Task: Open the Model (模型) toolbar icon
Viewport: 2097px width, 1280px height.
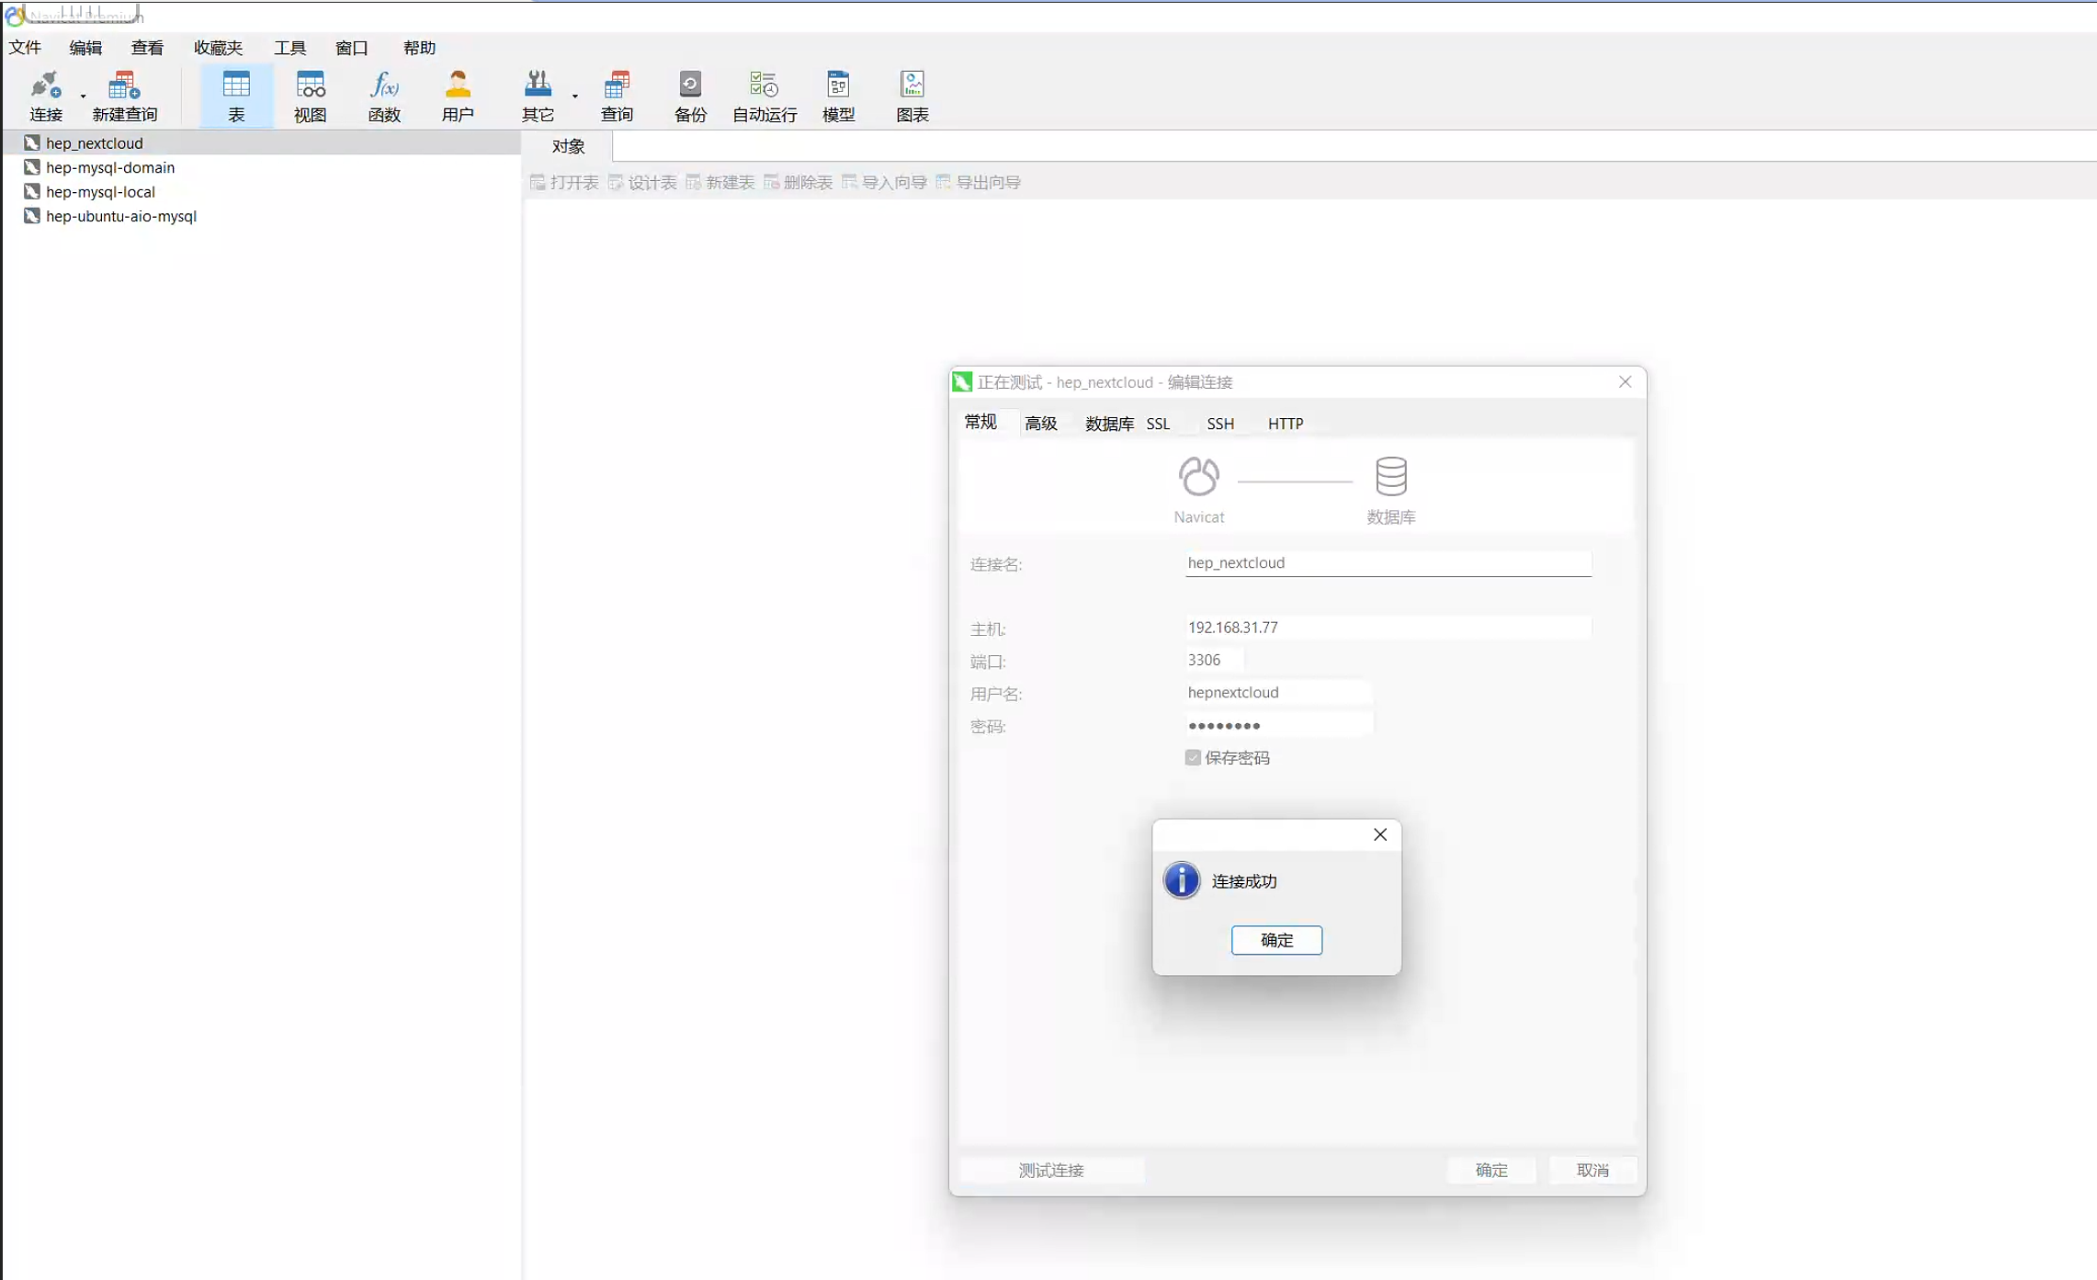Action: point(837,96)
